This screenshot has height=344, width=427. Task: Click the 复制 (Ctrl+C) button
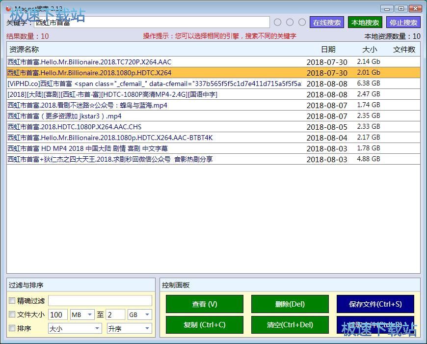pyautogui.click(x=204, y=325)
